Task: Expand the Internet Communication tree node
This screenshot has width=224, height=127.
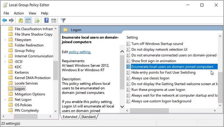Action: click(x=5, y=56)
